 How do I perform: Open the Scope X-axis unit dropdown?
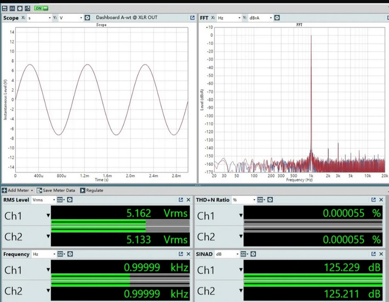click(x=39, y=18)
